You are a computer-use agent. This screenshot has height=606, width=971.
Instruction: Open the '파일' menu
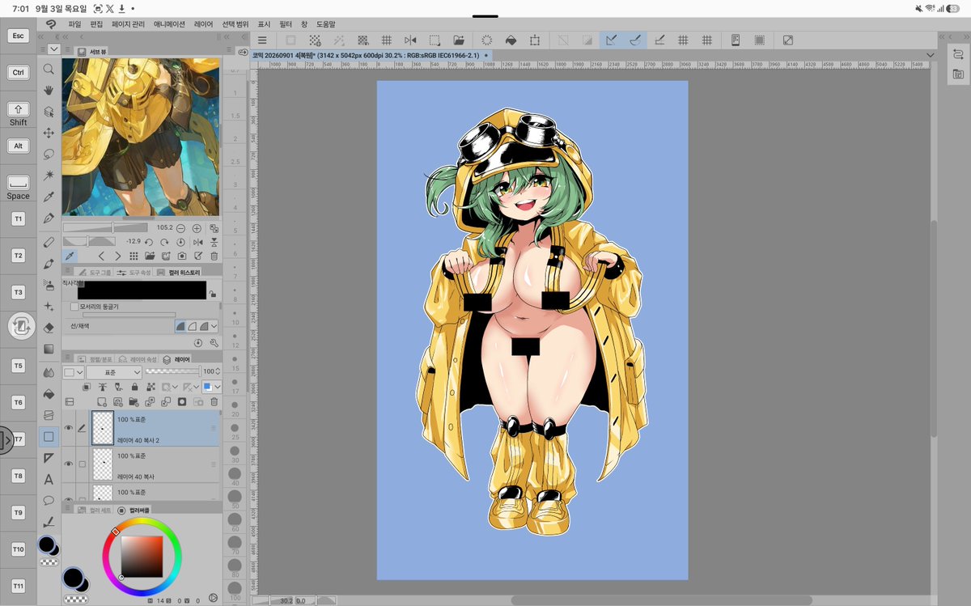(x=75, y=24)
